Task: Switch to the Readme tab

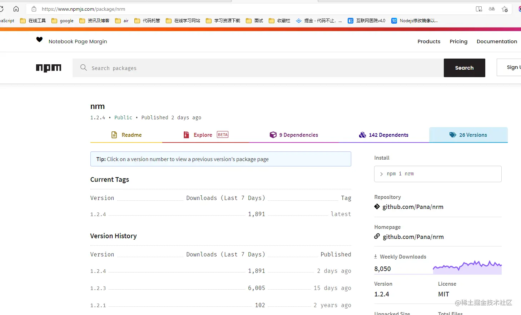Action: [126, 135]
